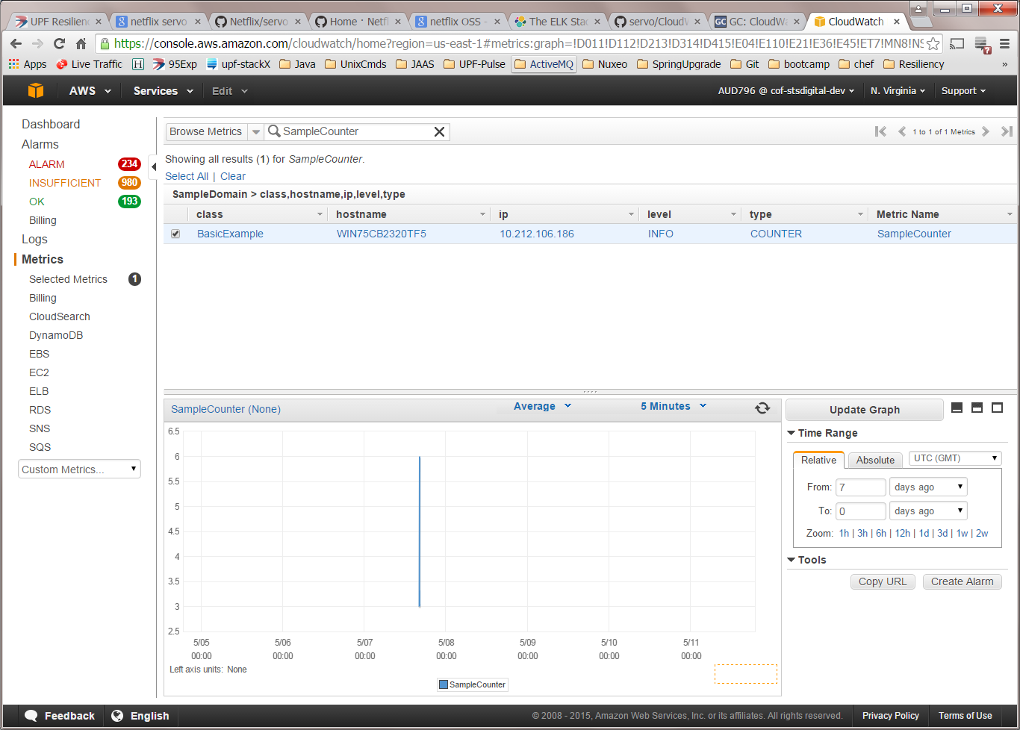Collapse the Time Range section
This screenshot has height=730, width=1020.
pyautogui.click(x=822, y=433)
